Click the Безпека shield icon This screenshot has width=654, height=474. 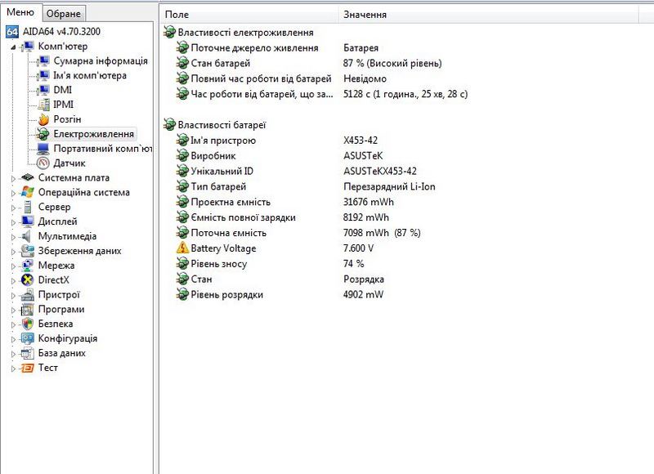click(29, 324)
